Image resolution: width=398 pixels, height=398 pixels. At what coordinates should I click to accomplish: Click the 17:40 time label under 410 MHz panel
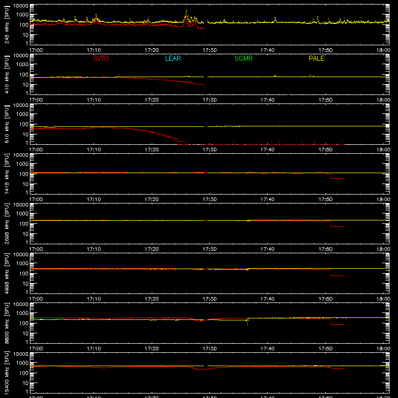pyautogui.click(x=268, y=100)
